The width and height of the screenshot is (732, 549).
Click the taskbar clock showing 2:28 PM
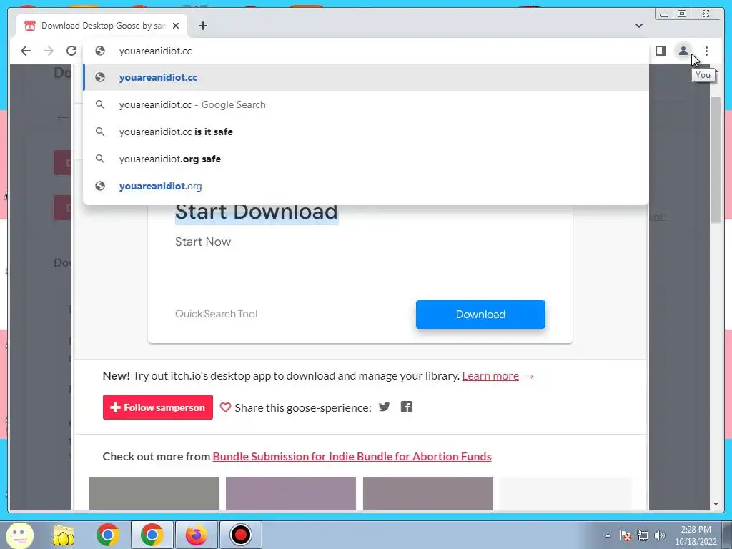point(696,535)
